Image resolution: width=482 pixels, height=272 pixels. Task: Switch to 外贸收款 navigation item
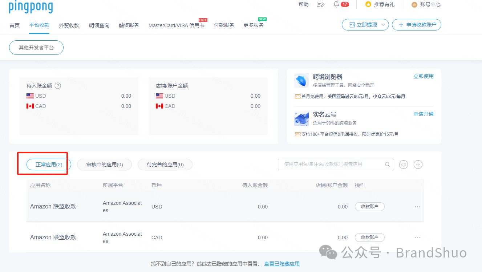(x=69, y=25)
